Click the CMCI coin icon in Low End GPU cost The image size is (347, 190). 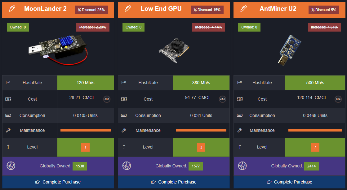[222, 99]
